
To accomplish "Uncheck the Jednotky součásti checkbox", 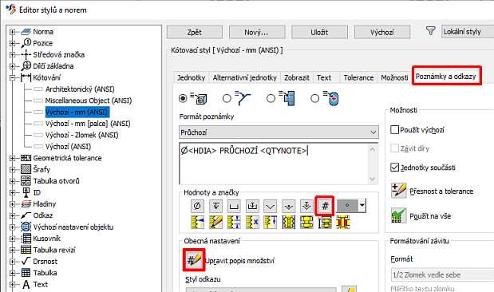I will click(395, 168).
